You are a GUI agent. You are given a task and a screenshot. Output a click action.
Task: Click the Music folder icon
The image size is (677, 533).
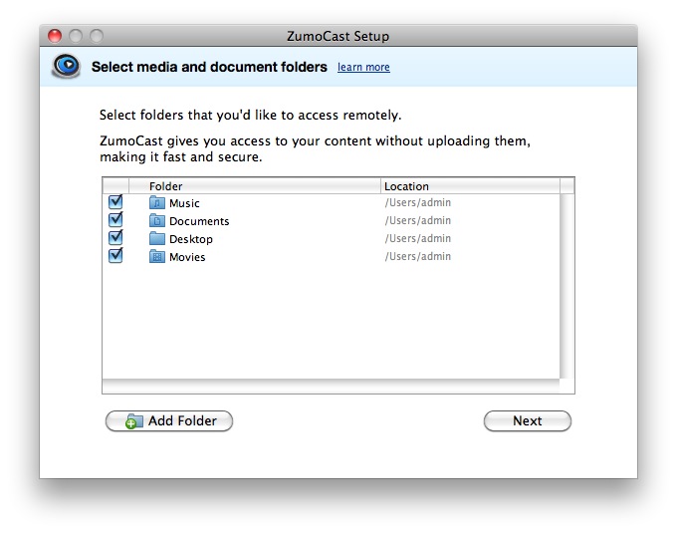[157, 202]
